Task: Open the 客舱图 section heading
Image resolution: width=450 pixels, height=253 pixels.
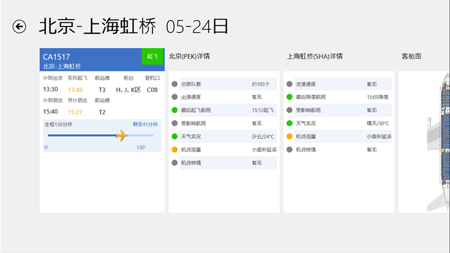Action: click(411, 56)
